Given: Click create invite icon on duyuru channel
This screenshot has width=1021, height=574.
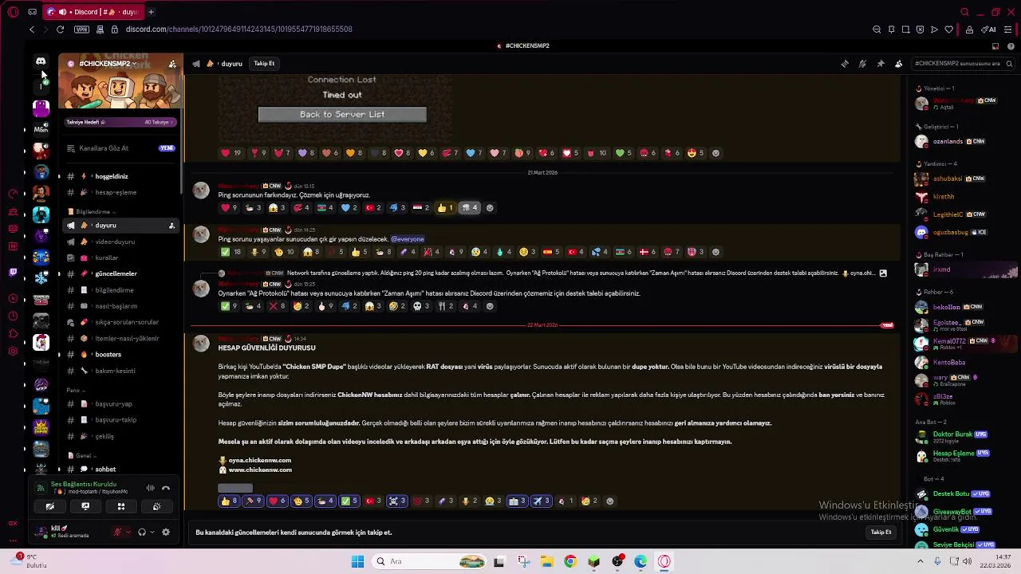Looking at the screenshot, I should pos(171,226).
